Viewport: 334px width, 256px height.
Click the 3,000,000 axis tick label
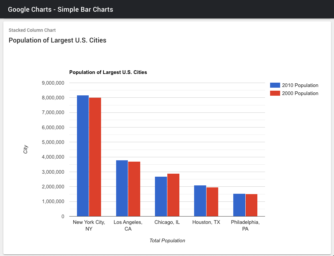click(53, 172)
